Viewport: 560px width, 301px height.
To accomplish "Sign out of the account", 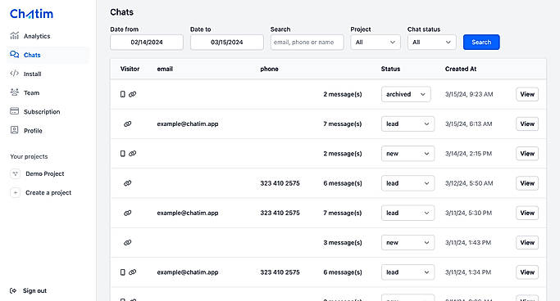I will (34, 290).
